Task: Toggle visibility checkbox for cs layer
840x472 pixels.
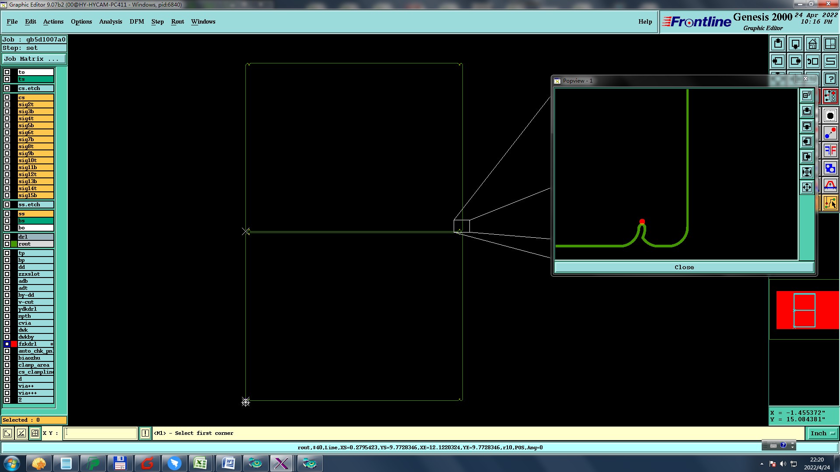Action: pyautogui.click(x=7, y=97)
